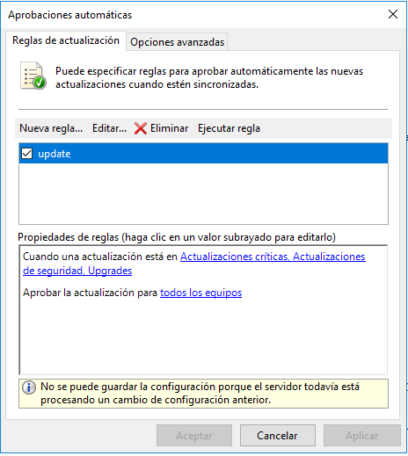The width and height of the screenshot is (408, 456).
Task: Click the configuration warning message text
Action: 200,393
